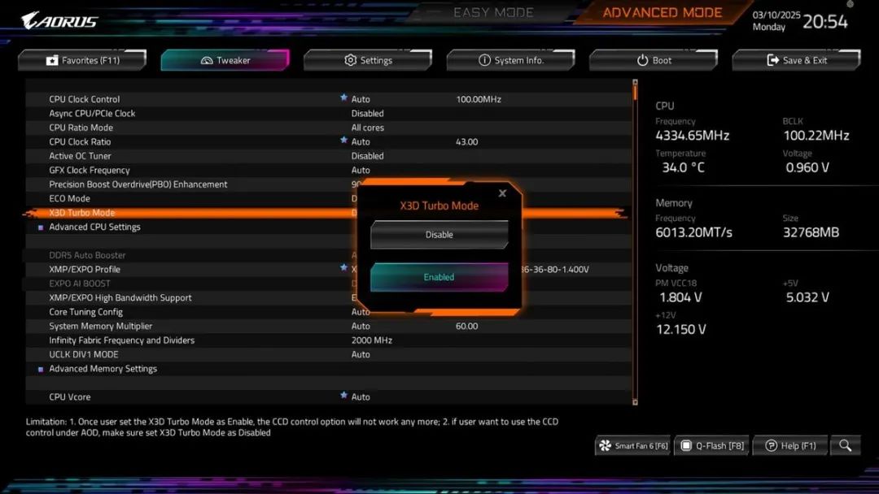Click the CPU temperature 34.0 °C readout
The image size is (879, 494).
click(683, 167)
